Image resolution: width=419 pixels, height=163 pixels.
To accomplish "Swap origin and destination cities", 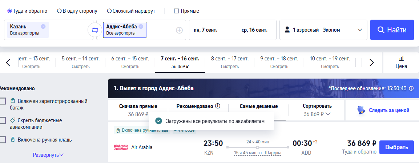I will pyautogui.click(x=95, y=30).
